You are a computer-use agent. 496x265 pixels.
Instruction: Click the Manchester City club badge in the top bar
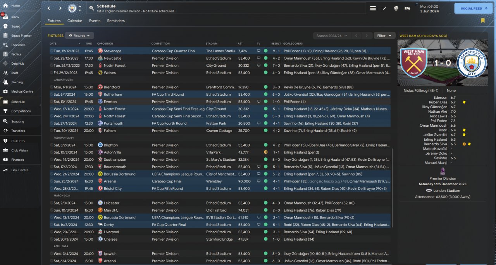point(72,8)
